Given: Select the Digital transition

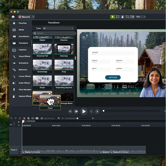Looking at the screenshot, I should (x=42, y=39).
